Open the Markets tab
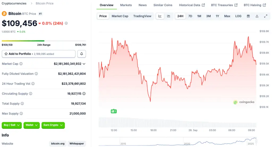This screenshot has width=272, height=147. (x=126, y=5)
